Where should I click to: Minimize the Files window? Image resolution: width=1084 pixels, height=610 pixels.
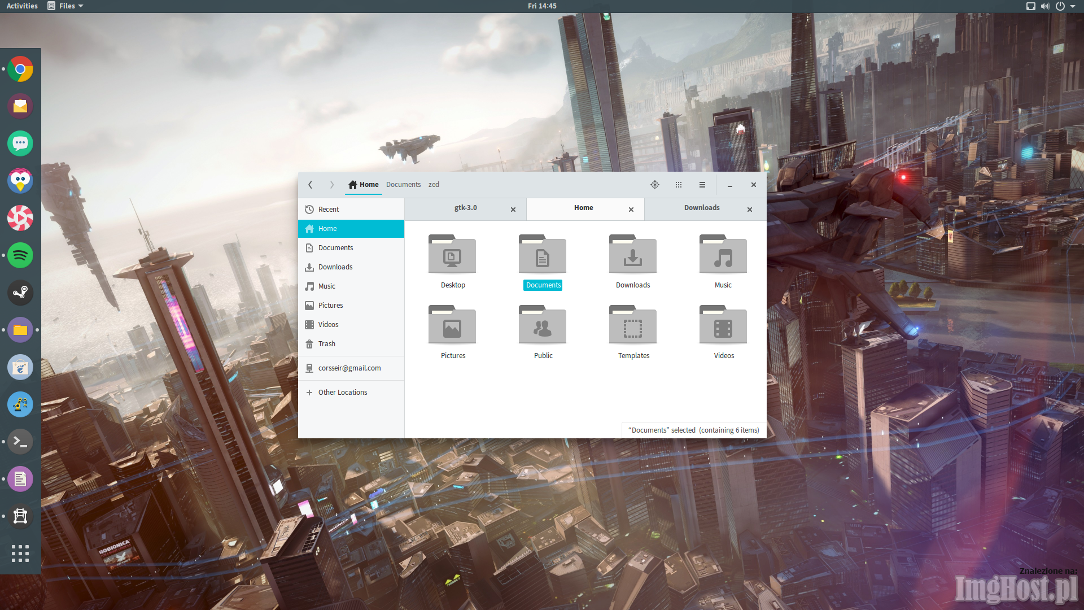730,185
